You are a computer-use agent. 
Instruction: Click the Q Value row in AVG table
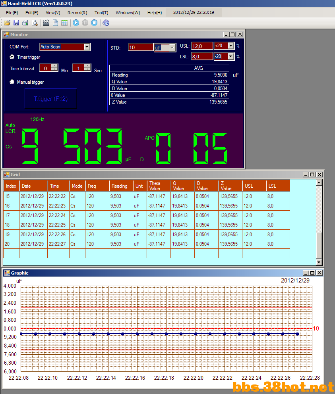(169, 82)
